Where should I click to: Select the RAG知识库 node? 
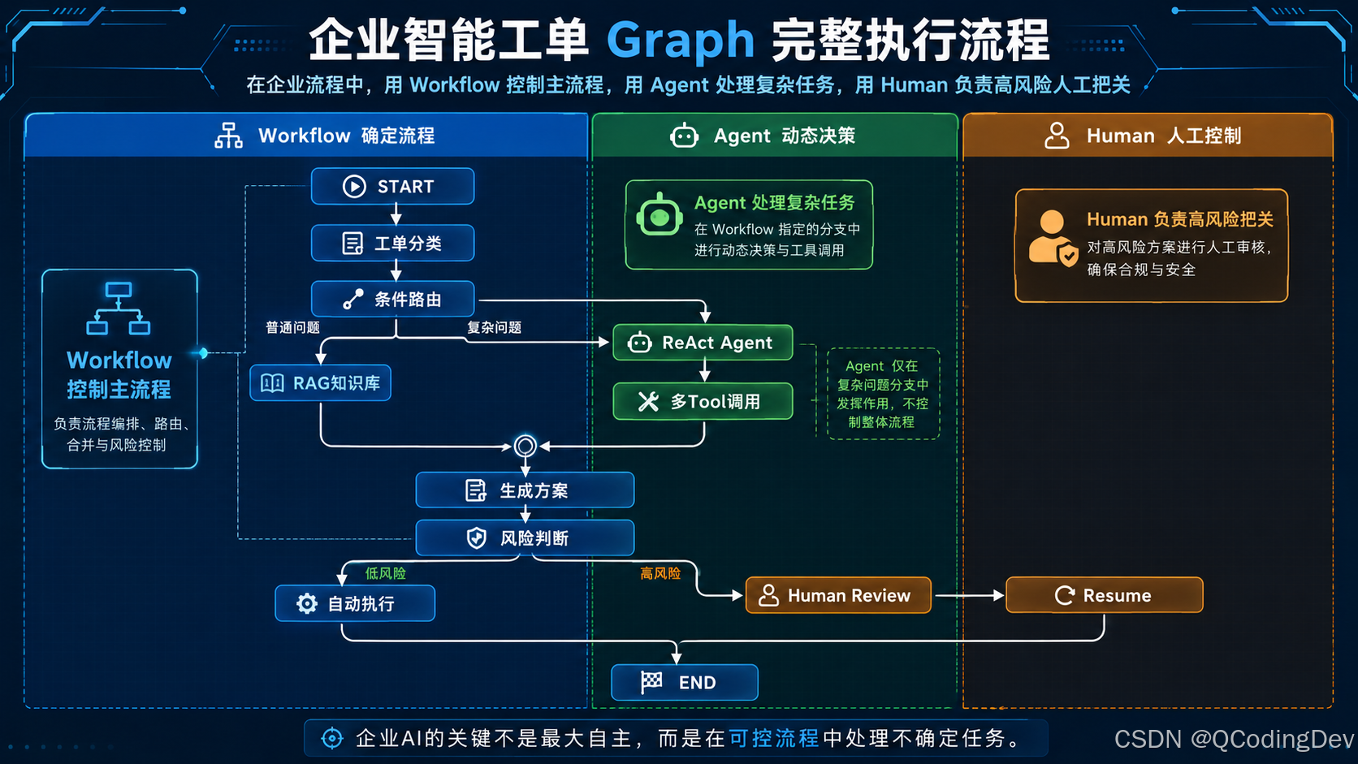click(321, 383)
